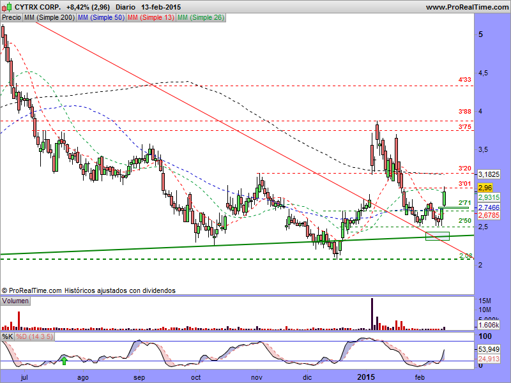The width and height of the screenshot is (511, 383).
Task: Select the %D (14 3 5) stochastic label
Action: (34, 336)
